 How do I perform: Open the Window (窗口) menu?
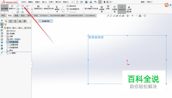click(58, 2)
